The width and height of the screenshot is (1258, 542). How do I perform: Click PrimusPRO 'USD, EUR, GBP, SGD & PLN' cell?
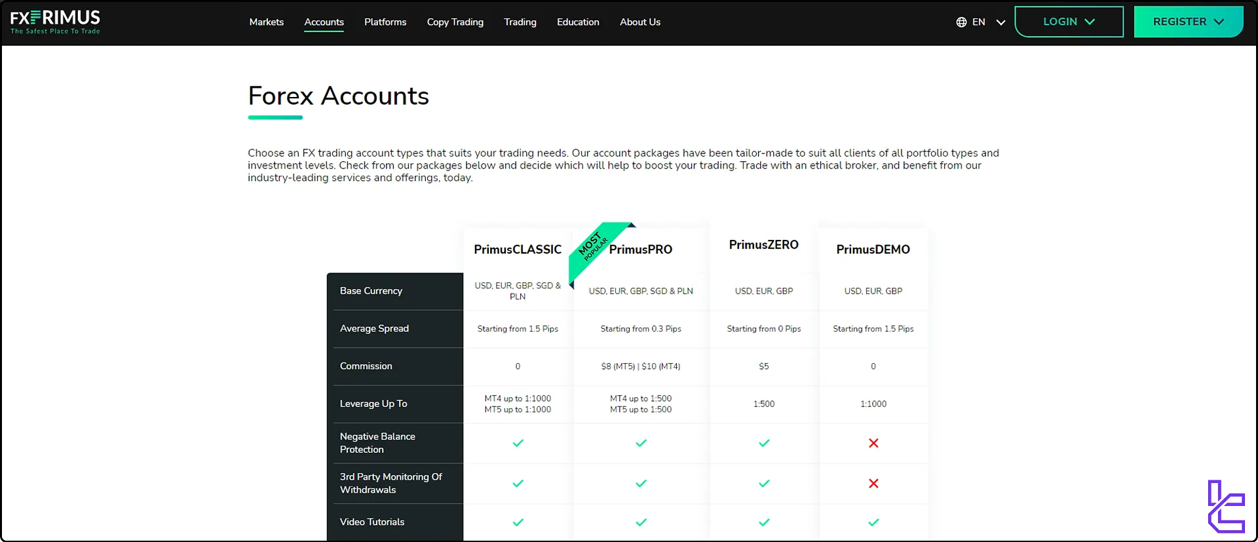[x=641, y=291]
